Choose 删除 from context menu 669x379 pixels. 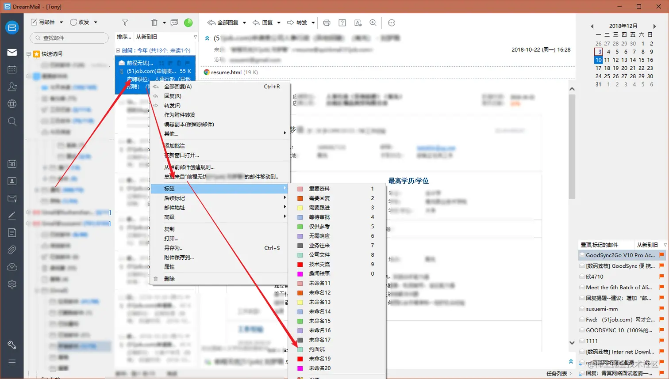220,279
